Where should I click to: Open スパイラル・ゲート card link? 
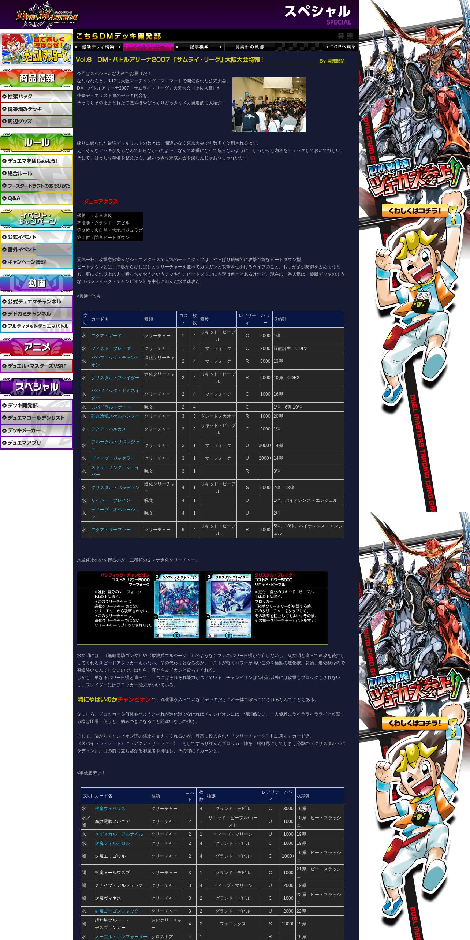coord(111,407)
